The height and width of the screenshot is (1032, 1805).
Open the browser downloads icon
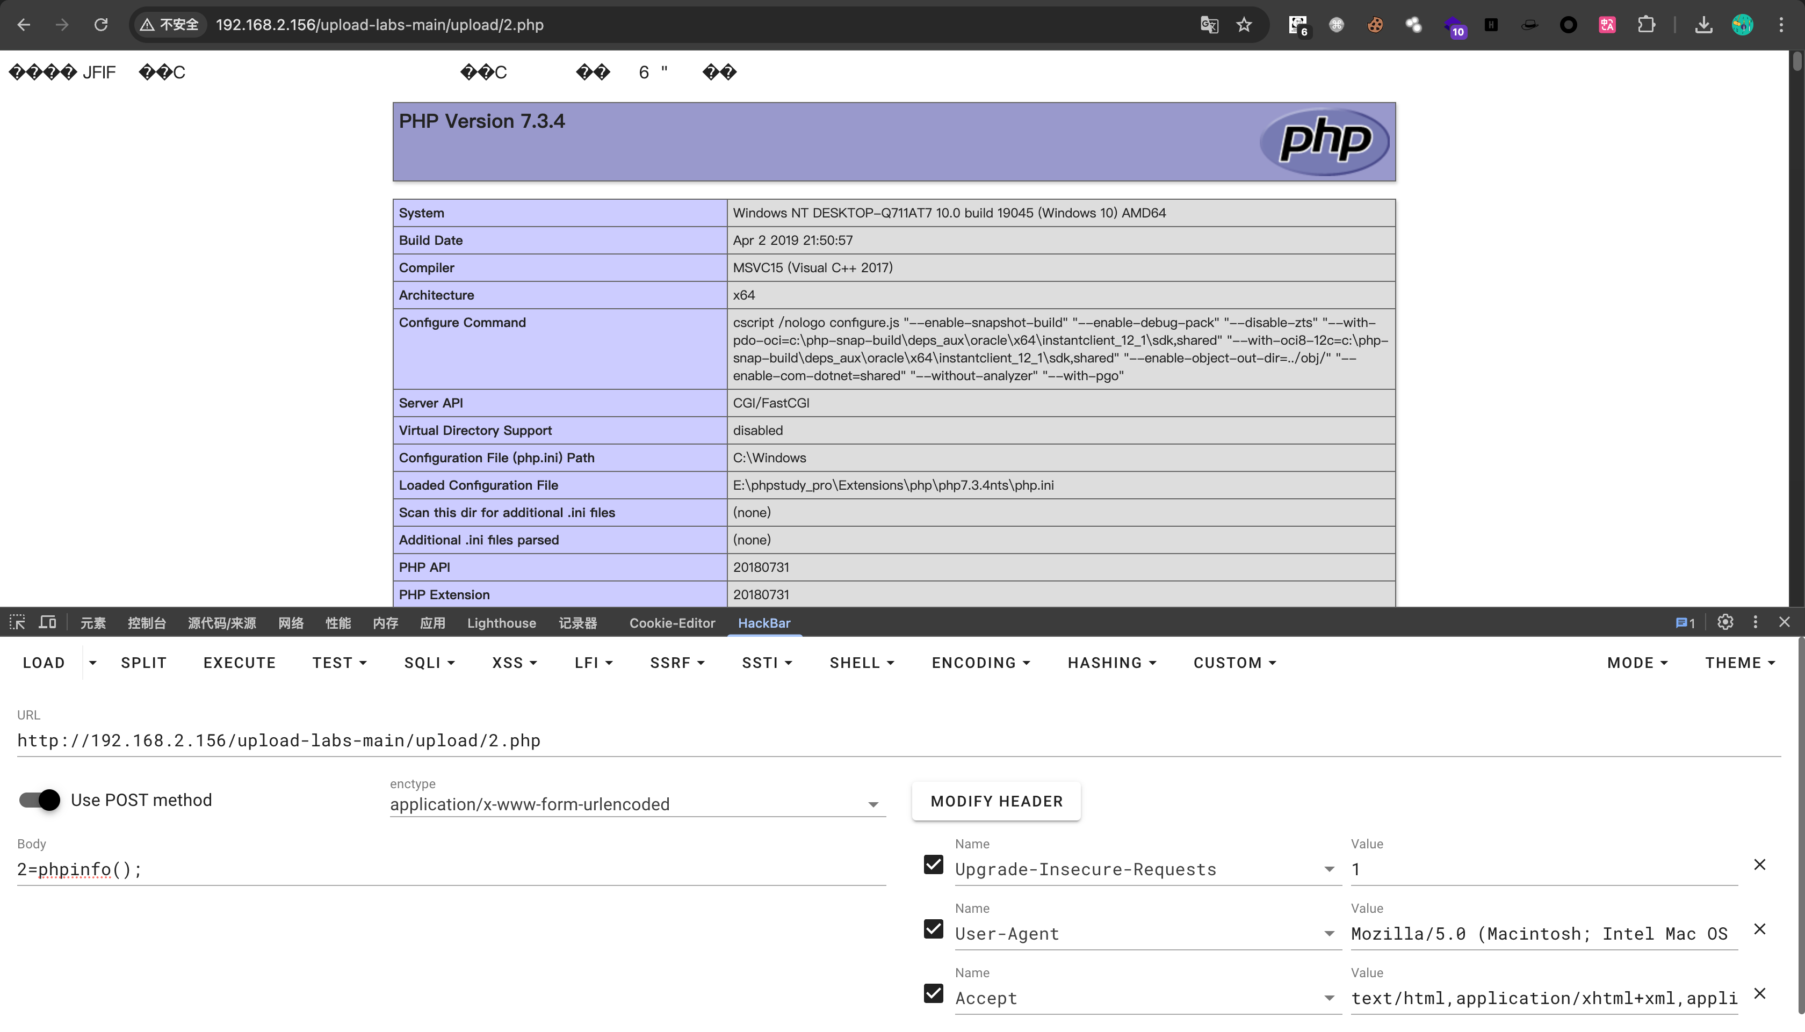point(1703,25)
